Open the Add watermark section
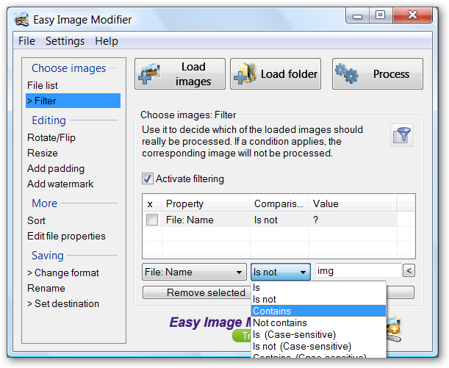Image resolution: width=449 pixels, height=368 pixels. [x=60, y=184]
